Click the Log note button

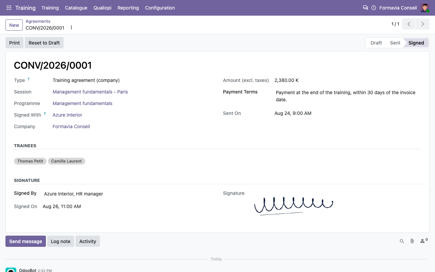[60, 241]
